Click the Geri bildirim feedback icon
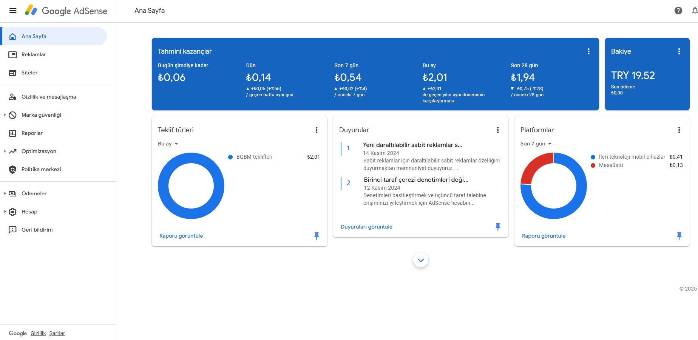The height and width of the screenshot is (340, 698). pos(12,230)
